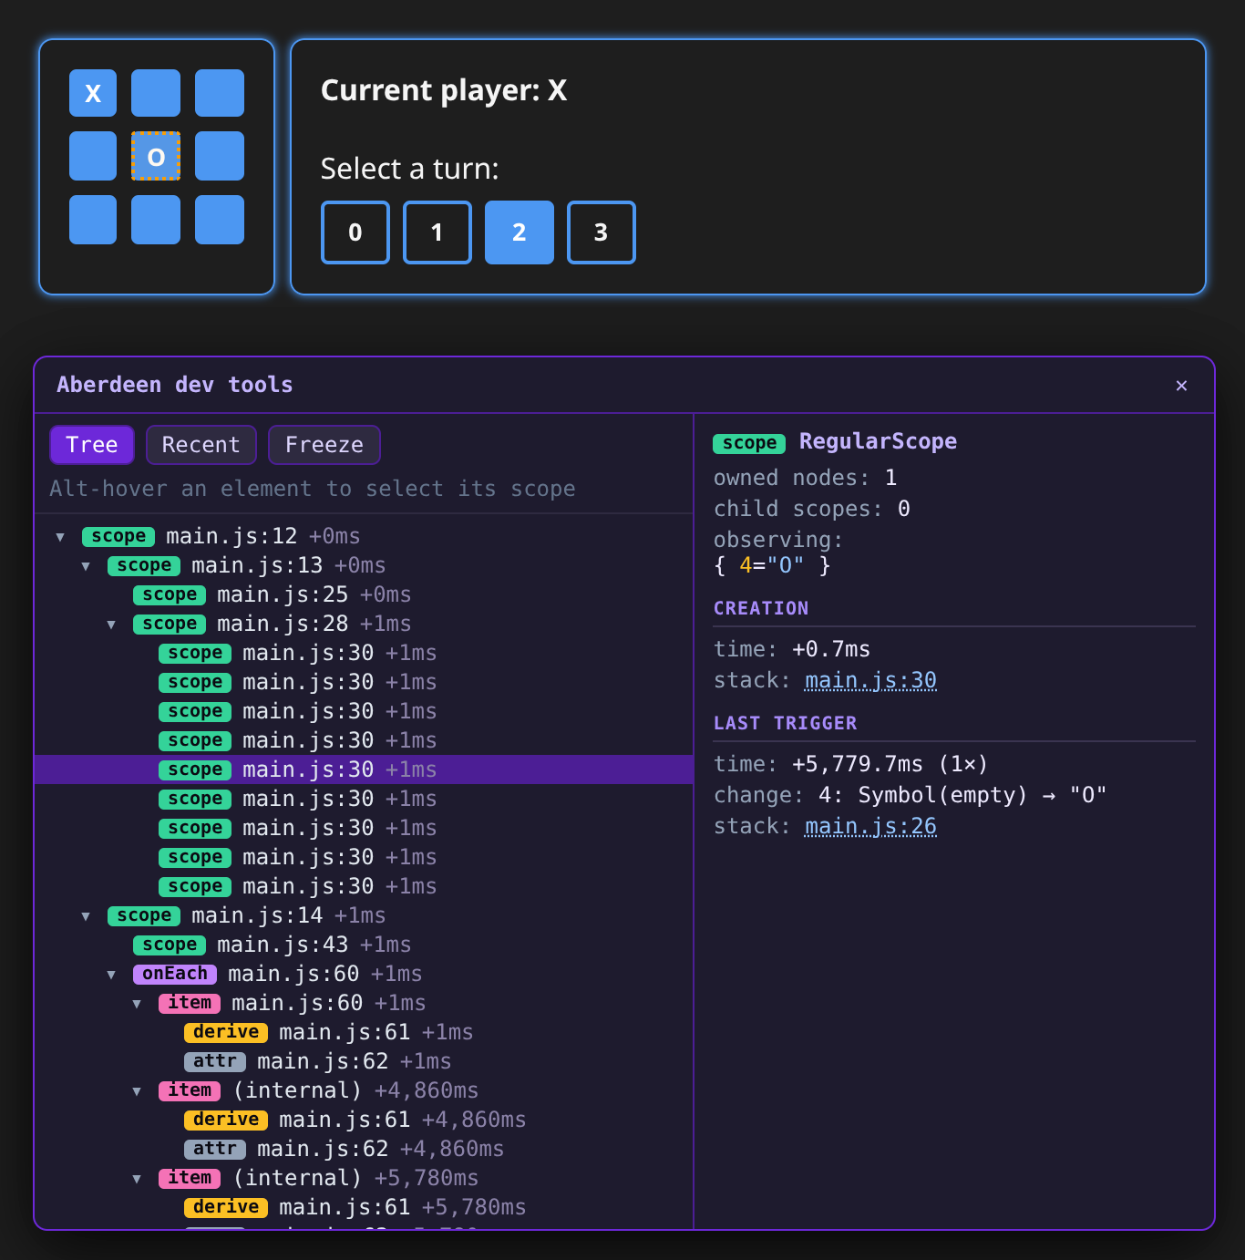This screenshot has width=1245, height=1260.
Task: Select turn 2 button
Action: 520,232
